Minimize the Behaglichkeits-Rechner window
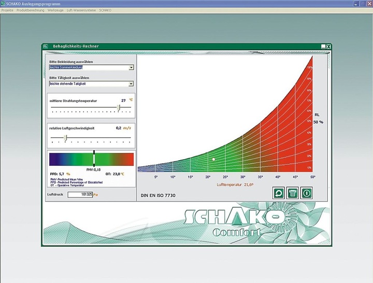This screenshot has width=373, height=283. pyautogui.click(x=323, y=47)
